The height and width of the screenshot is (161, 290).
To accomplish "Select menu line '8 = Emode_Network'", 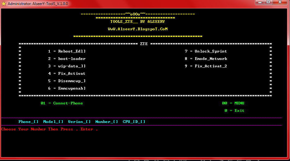I will click(206, 59).
